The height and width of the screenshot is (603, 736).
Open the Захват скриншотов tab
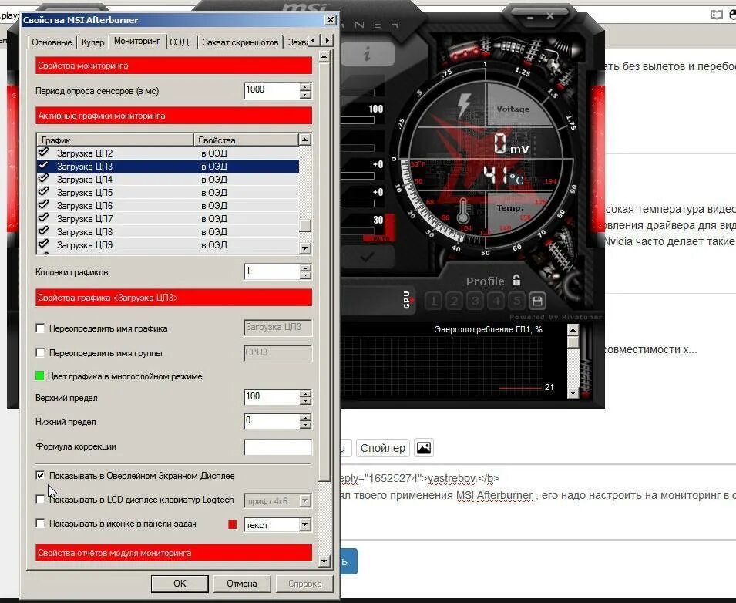240,42
